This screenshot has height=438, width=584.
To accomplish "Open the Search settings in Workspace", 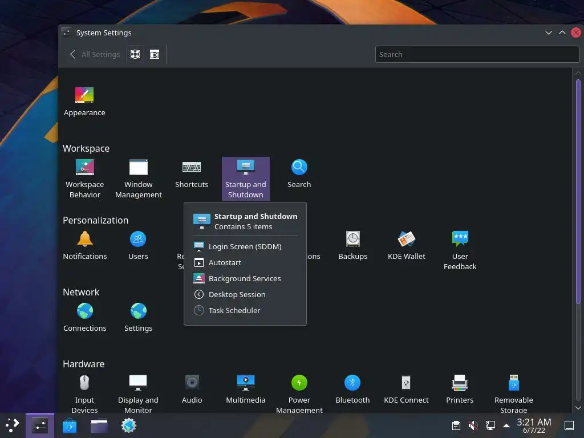I will (x=299, y=173).
